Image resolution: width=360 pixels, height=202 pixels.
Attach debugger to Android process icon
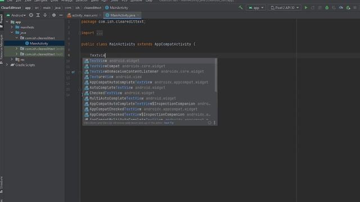click(x=348, y=7)
